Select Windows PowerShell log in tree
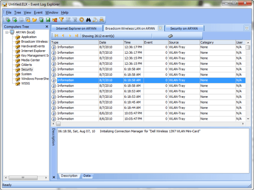254x190 pixels. (35, 79)
